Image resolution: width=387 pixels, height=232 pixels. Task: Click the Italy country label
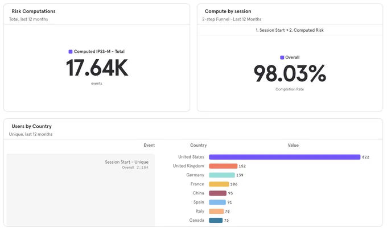[x=200, y=212]
